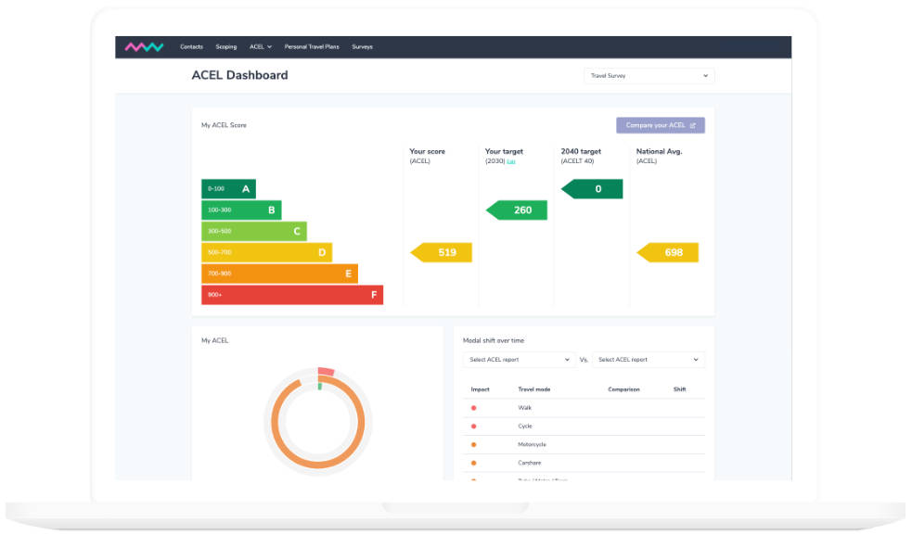The image size is (912, 535).
Task: Expand the ACEL navigation dropdown
Action: [x=261, y=47]
